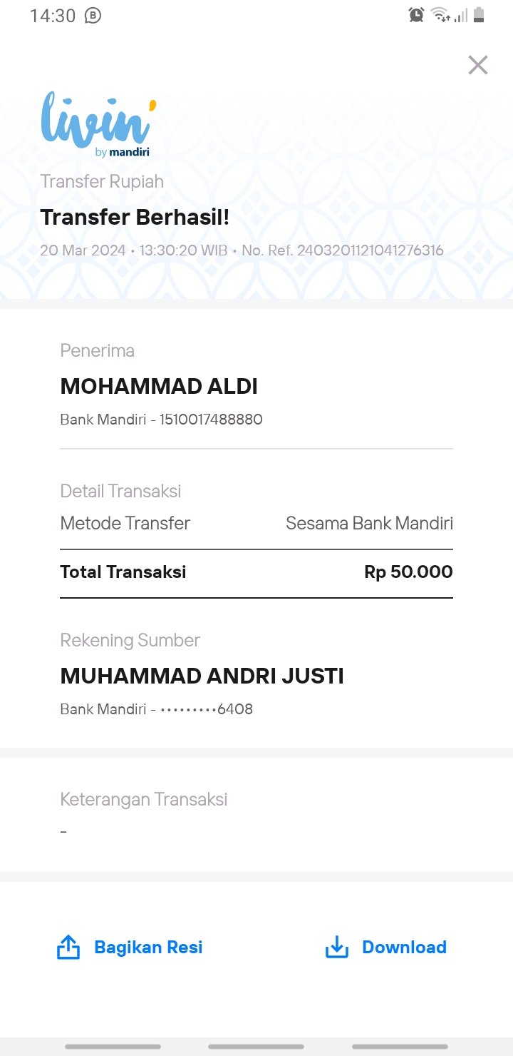Tap recipient name MOHAMMAD ALDI

[x=159, y=387]
